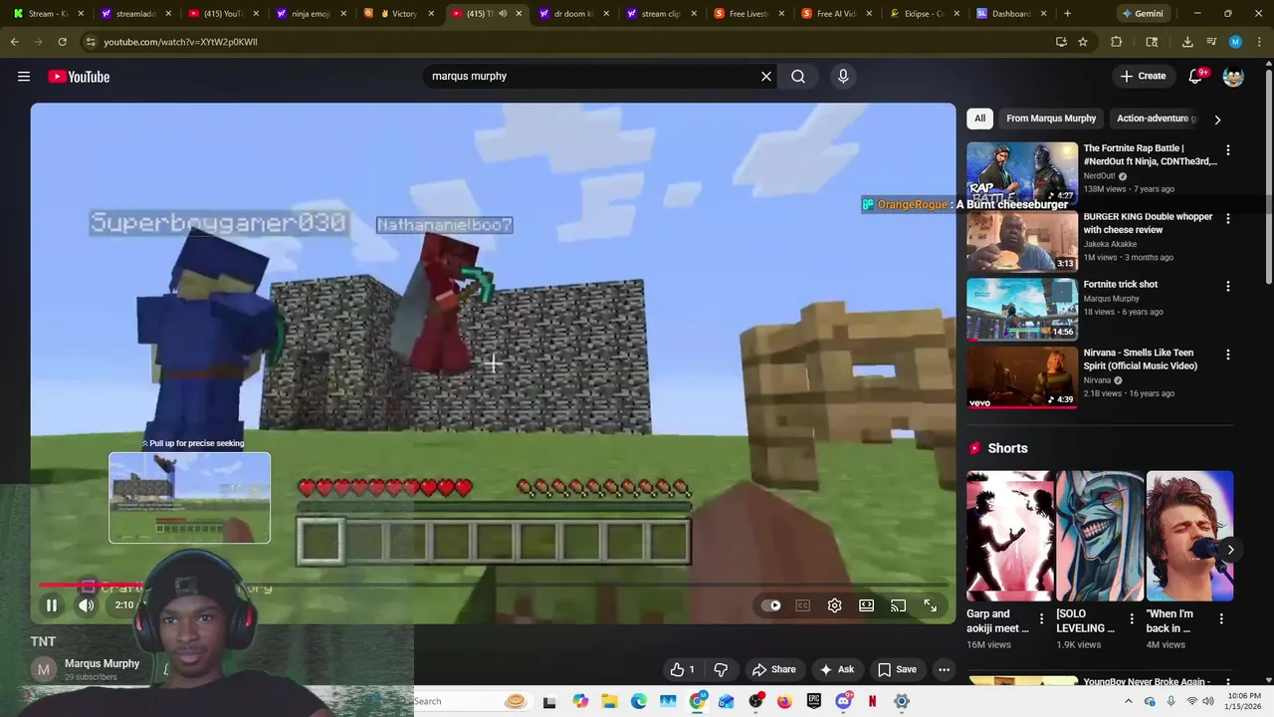Viewport: 1274px width, 717px height.
Task: Run the search with the magnifier button
Action: pyautogui.click(x=798, y=77)
